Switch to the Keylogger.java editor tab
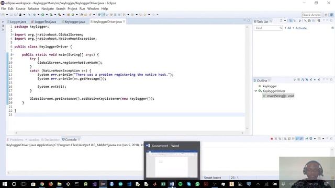The height and width of the screenshot is (188, 335). click(x=73, y=22)
